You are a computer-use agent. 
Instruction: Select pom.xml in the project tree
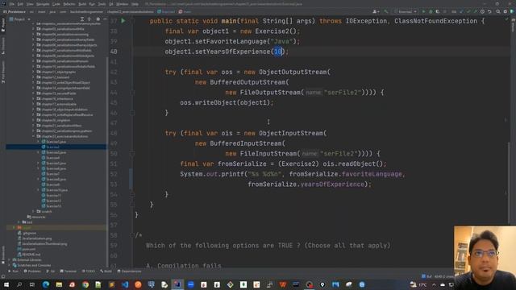[29, 249]
